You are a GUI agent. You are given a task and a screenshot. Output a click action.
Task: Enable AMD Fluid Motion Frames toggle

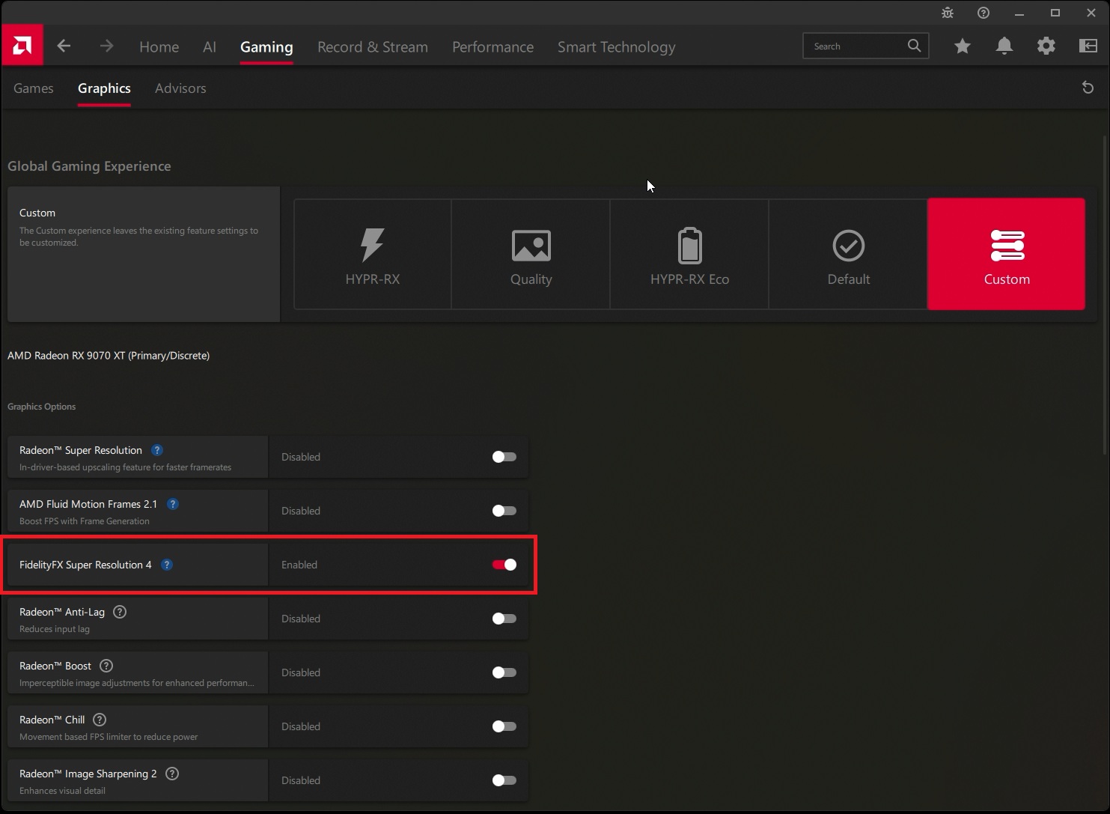pyautogui.click(x=504, y=511)
